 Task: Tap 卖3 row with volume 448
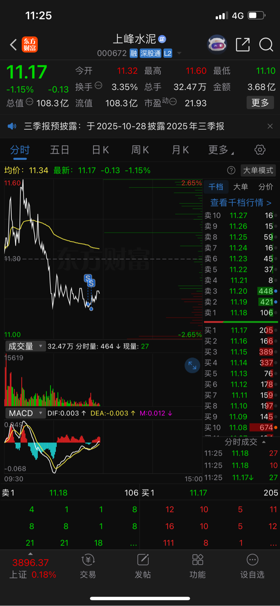click(241, 291)
